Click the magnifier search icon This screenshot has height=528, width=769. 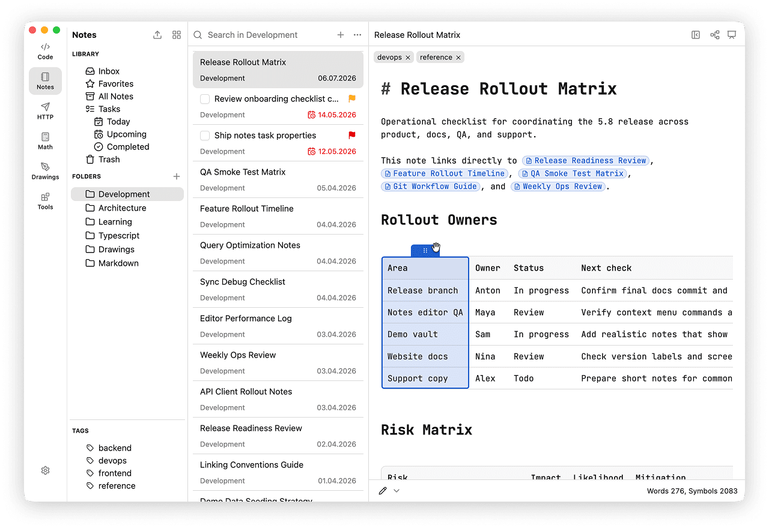198,35
